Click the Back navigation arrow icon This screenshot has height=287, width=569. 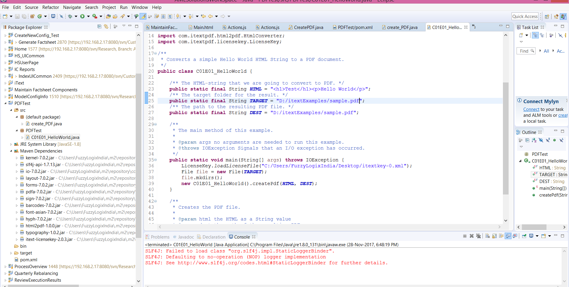tap(210, 16)
